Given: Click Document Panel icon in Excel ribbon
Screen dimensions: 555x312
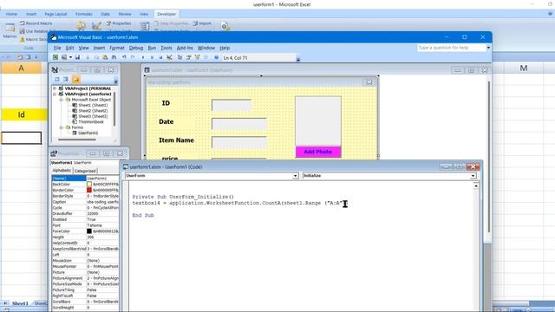Looking at the screenshot, I should 225,26.
